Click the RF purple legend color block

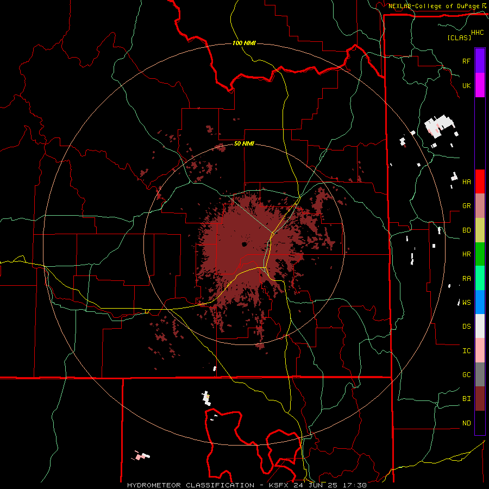(x=480, y=61)
